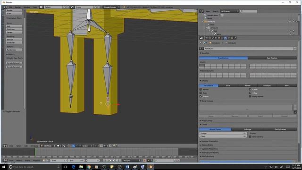
Task: Select Pose Position
Action: 223,58
